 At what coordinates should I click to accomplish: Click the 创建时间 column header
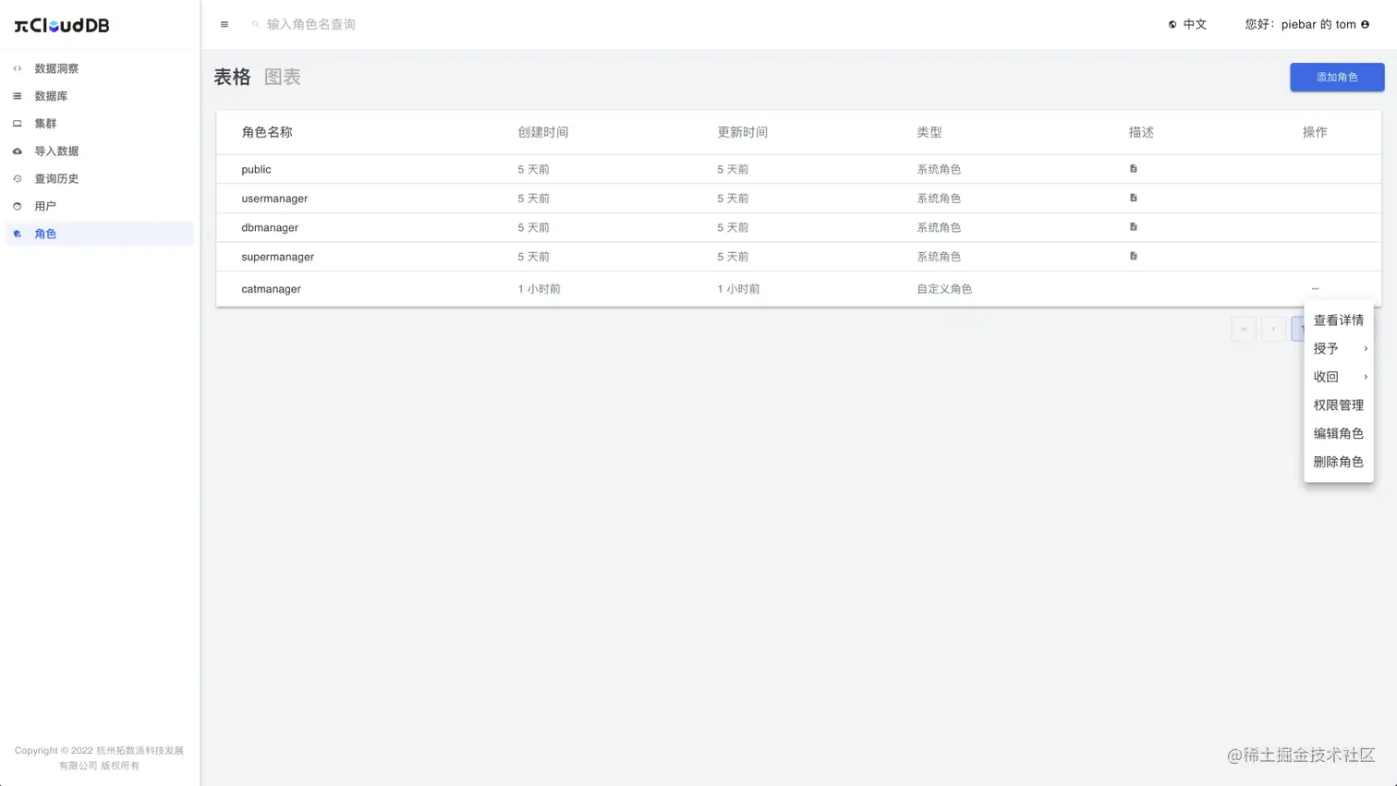click(x=543, y=133)
